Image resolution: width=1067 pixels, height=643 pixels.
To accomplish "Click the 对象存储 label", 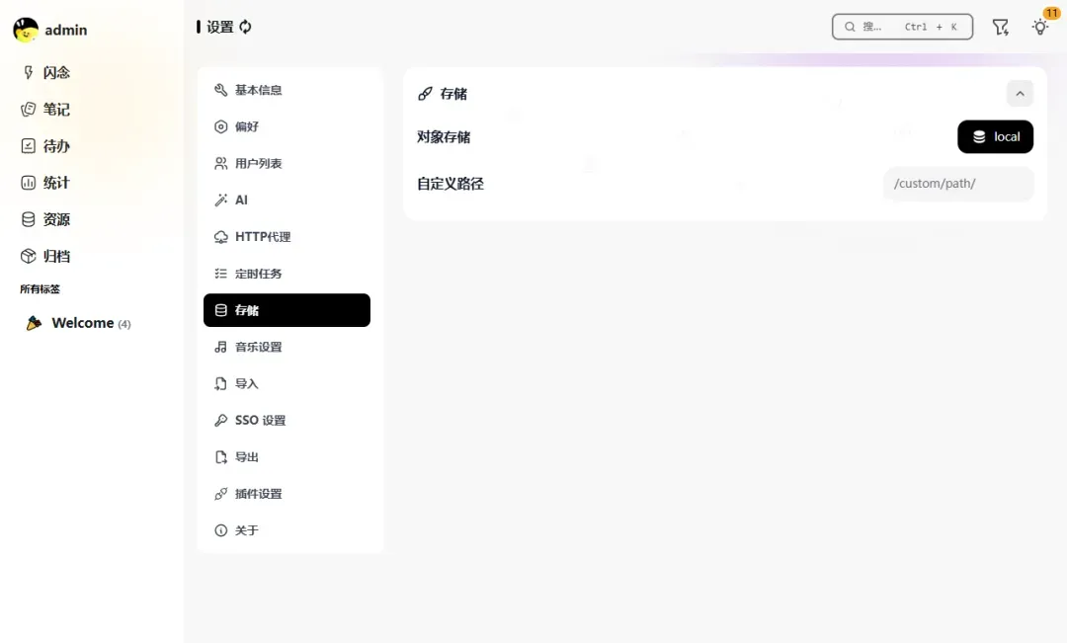I will pos(444,136).
